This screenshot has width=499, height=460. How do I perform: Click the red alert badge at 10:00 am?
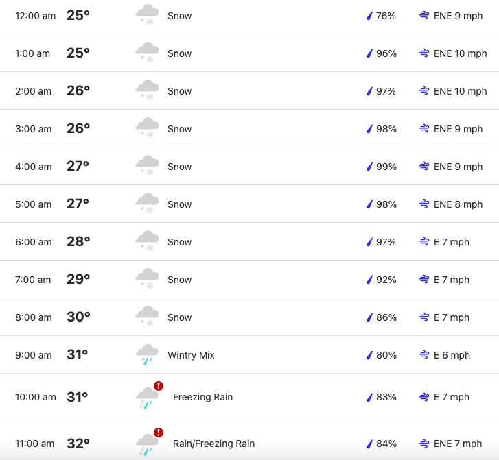(159, 386)
